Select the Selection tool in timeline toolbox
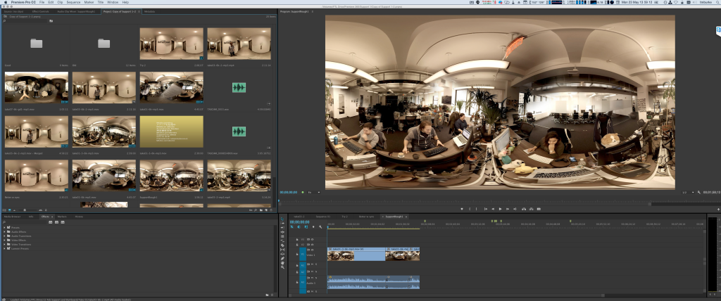The width and height of the screenshot is (721, 301). (282, 219)
